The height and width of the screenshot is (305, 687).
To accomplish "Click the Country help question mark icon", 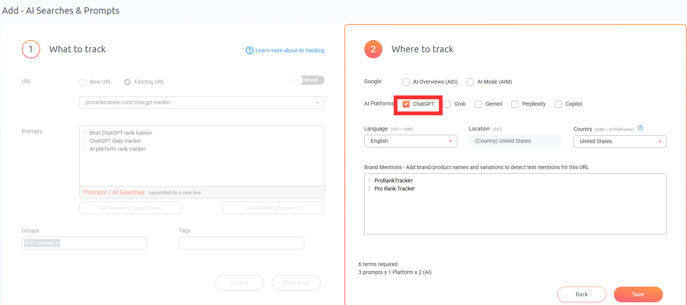I will click(x=640, y=128).
